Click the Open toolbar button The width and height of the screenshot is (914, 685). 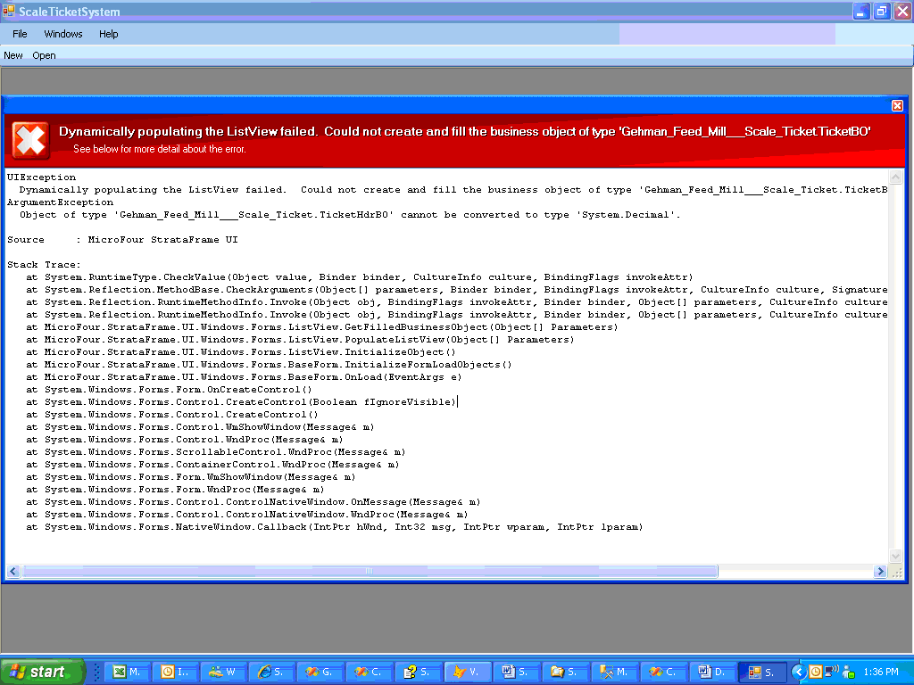pyautogui.click(x=44, y=55)
